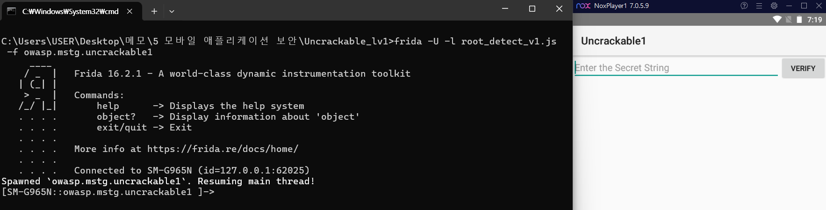Click the cmd tab terminal icon

[x=11, y=11]
